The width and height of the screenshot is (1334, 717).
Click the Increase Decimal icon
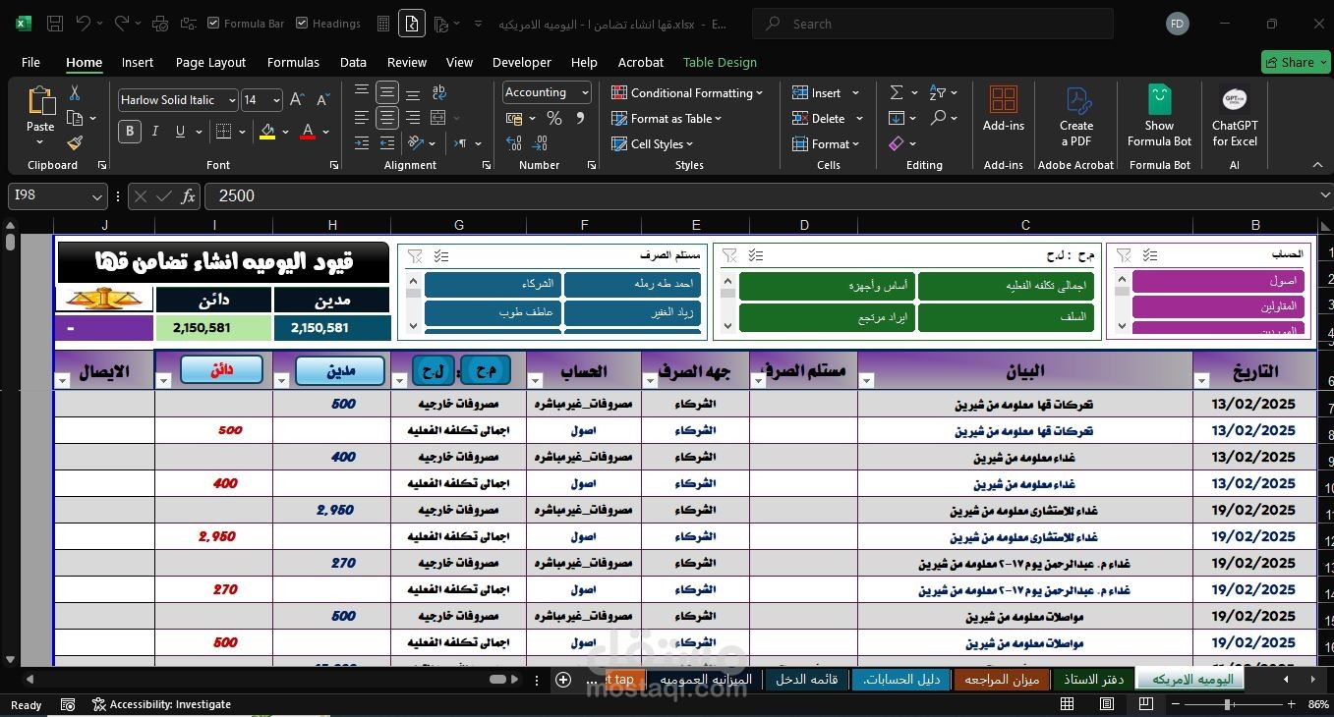click(x=513, y=143)
